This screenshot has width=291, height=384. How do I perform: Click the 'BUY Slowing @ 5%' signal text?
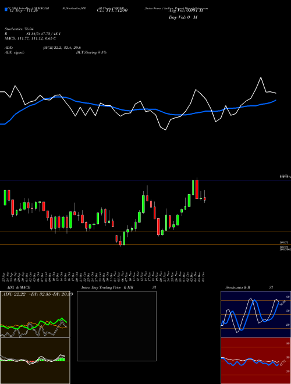click(91, 52)
